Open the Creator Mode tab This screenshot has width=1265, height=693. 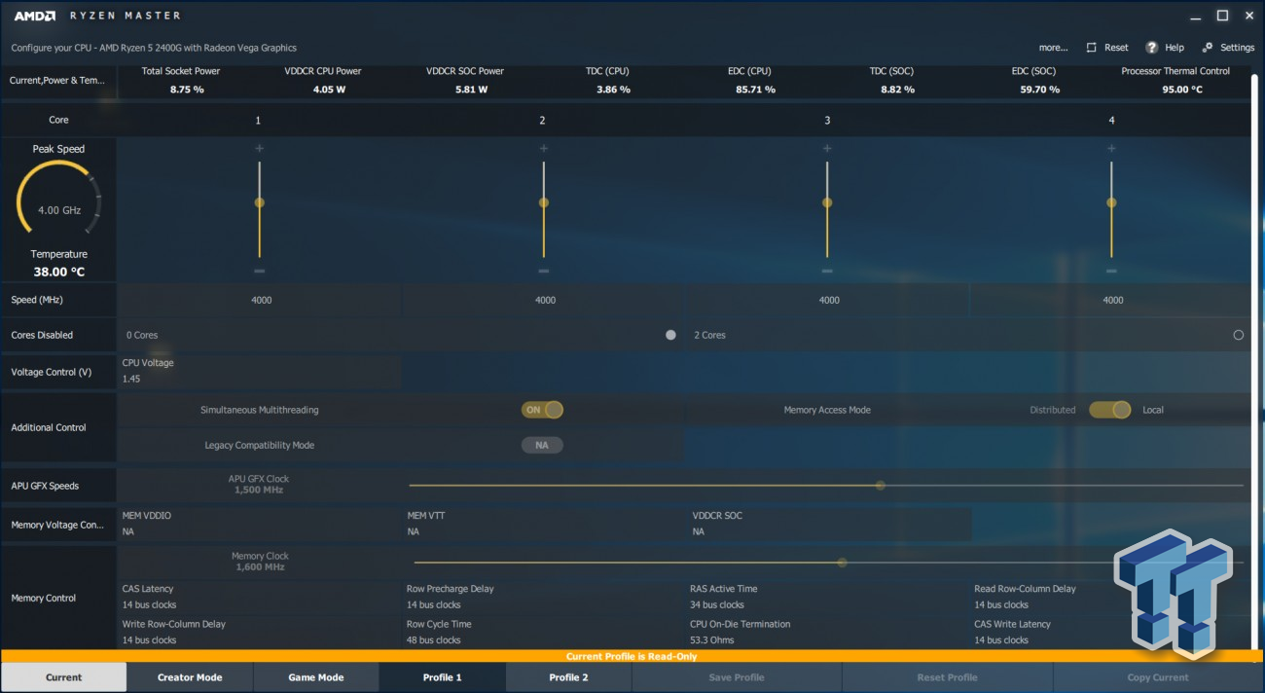click(190, 677)
